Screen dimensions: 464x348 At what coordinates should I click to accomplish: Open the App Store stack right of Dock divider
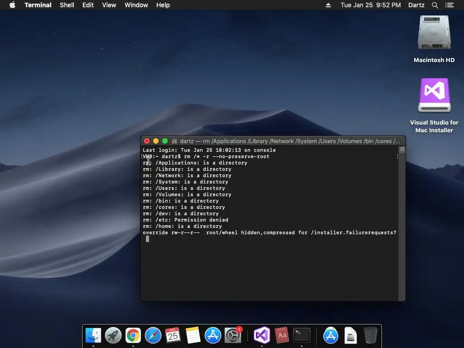pyautogui.click(x=330, y=335)
